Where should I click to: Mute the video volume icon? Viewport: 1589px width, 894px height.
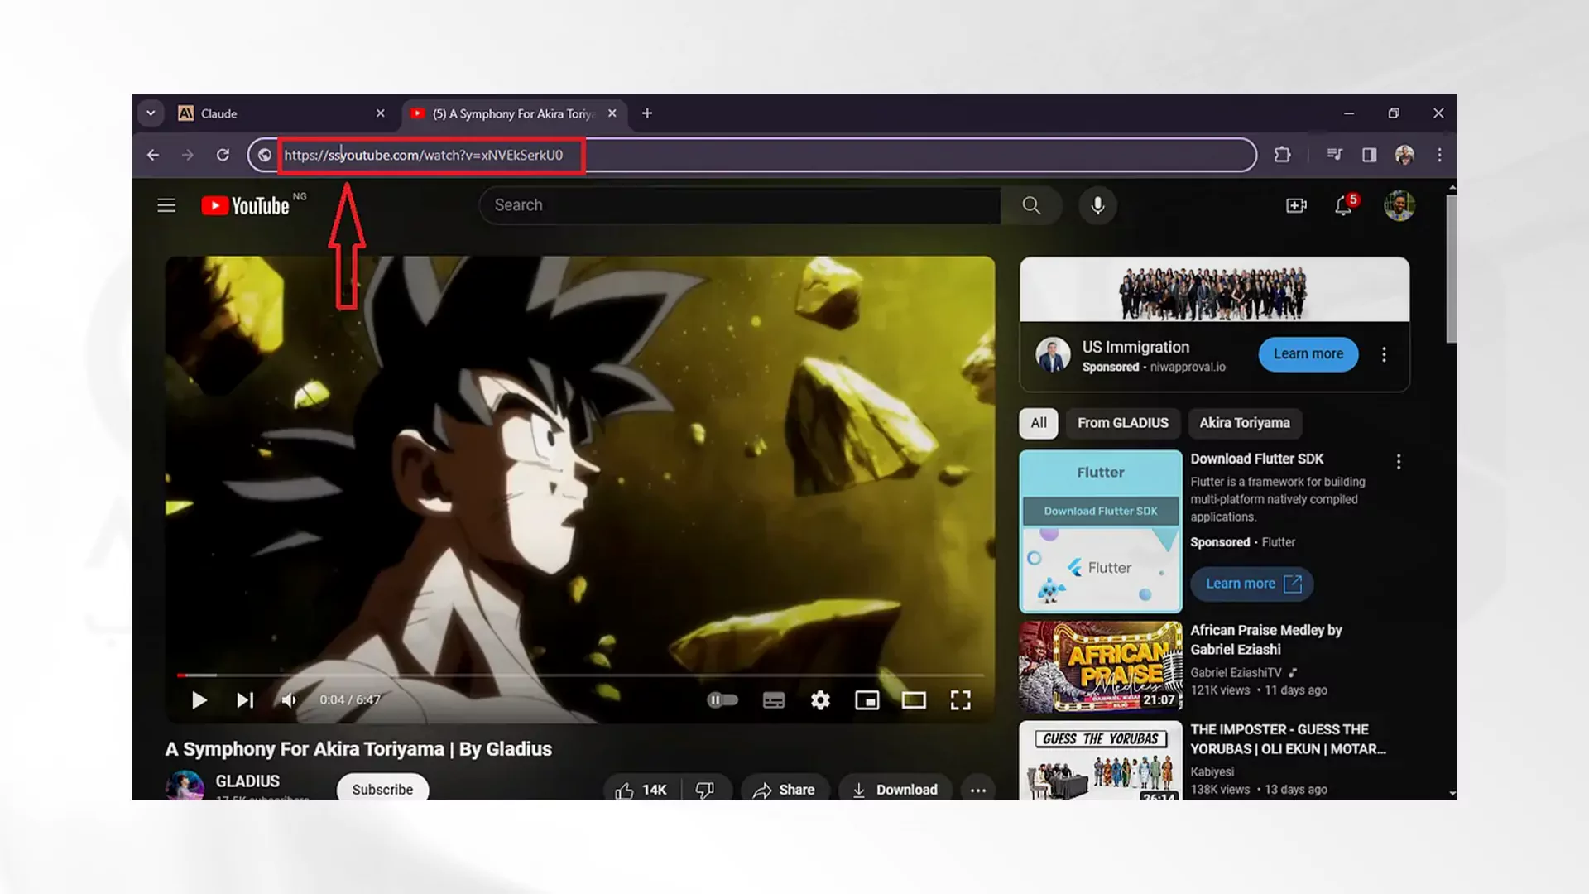[289, 700]
